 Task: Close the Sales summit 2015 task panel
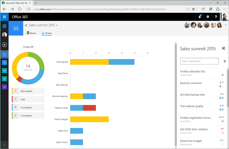(x=223, y=48)
